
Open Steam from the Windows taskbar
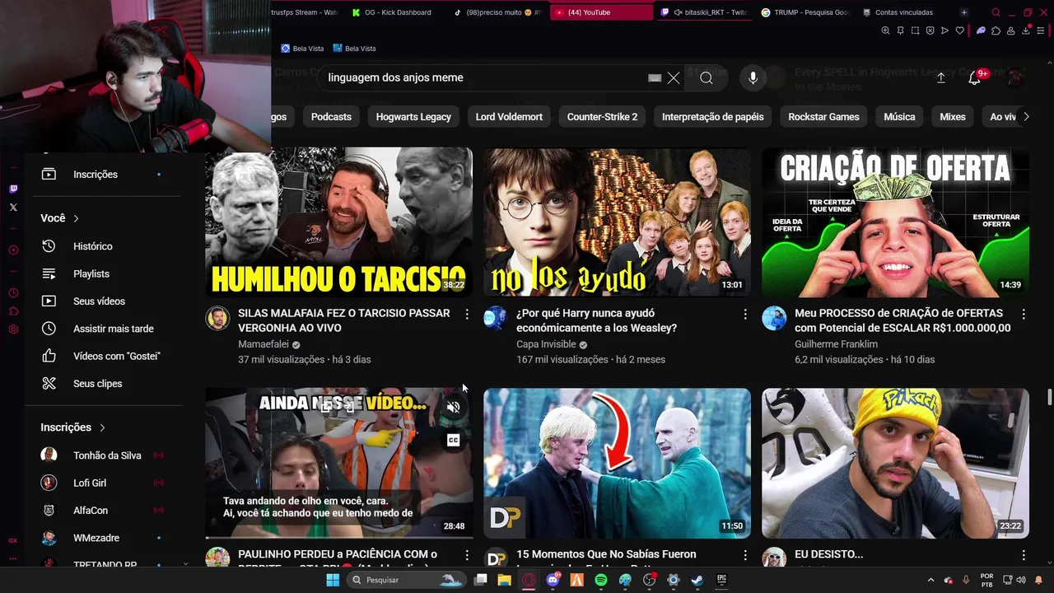coord(697,580)
